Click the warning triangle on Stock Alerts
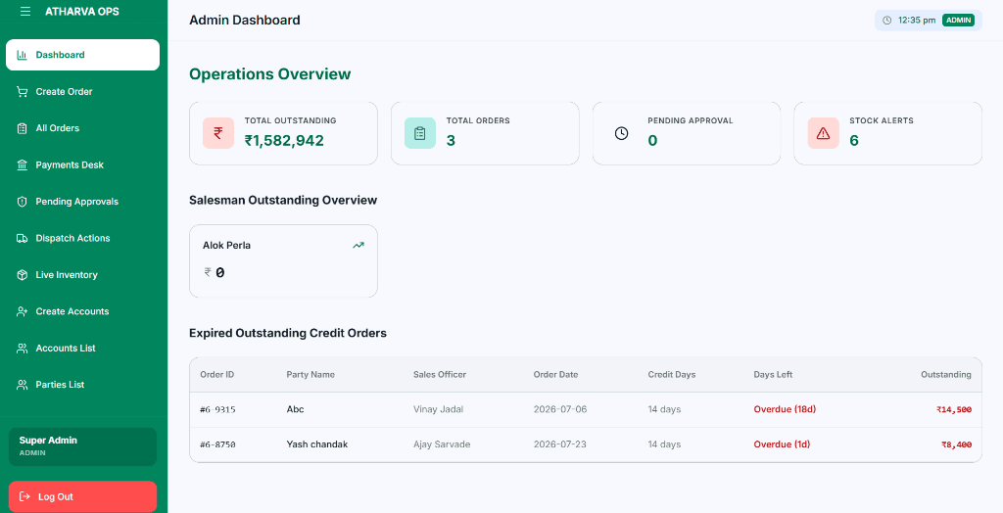The image size is (1003, 513). 823,133
